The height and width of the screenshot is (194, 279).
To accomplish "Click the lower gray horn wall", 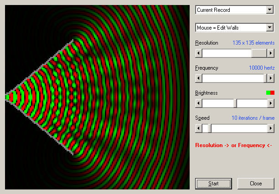I will tap(39, 127).
